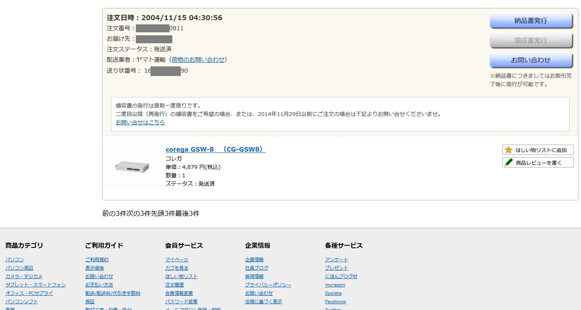Open the 荷物のお問い合わせ tracking link

[198, 60]
